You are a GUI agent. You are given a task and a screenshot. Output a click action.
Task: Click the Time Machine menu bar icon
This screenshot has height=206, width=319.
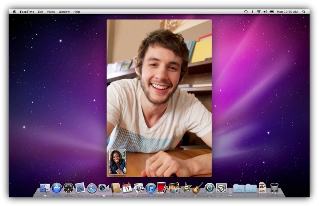[x=246, y=12]
